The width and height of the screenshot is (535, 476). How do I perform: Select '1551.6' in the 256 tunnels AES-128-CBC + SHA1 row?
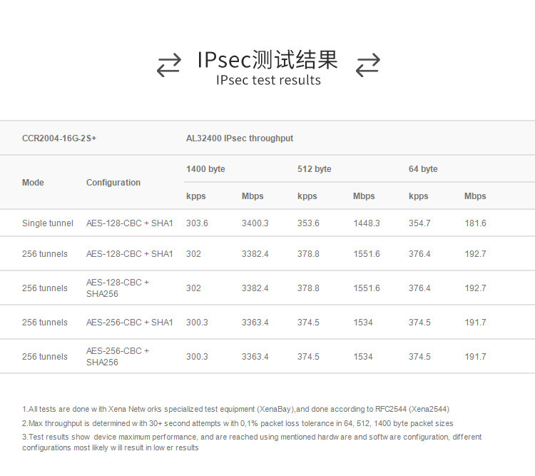367,254
